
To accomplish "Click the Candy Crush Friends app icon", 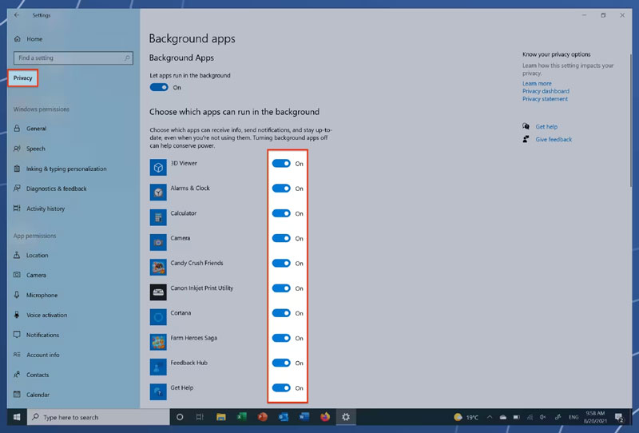I will pyautogui.click(x=158, y=267).
